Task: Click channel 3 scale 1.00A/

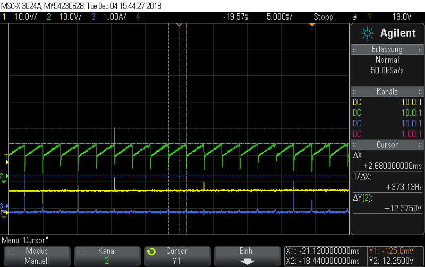Action: 115,17
